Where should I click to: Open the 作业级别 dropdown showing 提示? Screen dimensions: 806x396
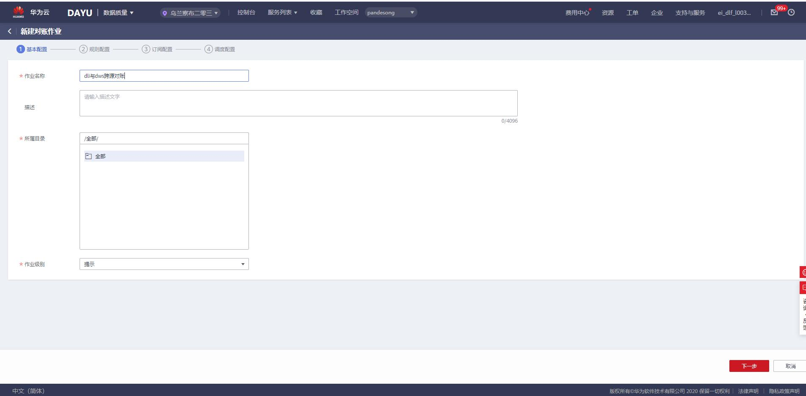[164, 264]
